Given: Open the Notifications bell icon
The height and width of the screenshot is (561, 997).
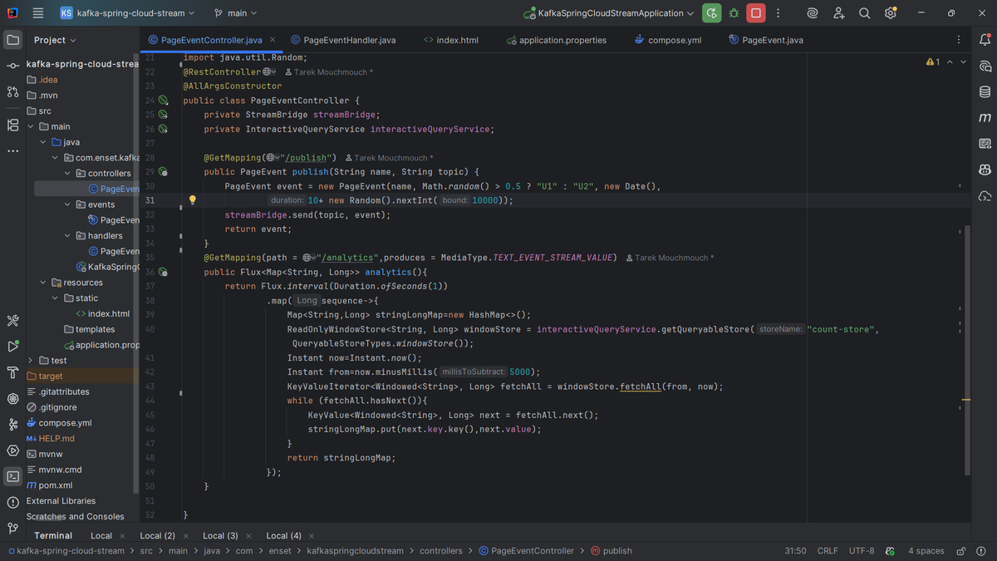Looking at the screenshot, I should pyautogui.click(x=985, y=40).
